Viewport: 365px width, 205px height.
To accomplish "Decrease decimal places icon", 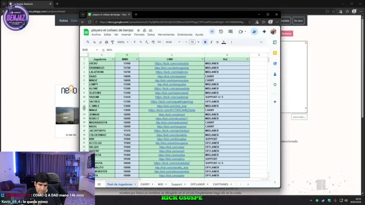I will [147, 42].
